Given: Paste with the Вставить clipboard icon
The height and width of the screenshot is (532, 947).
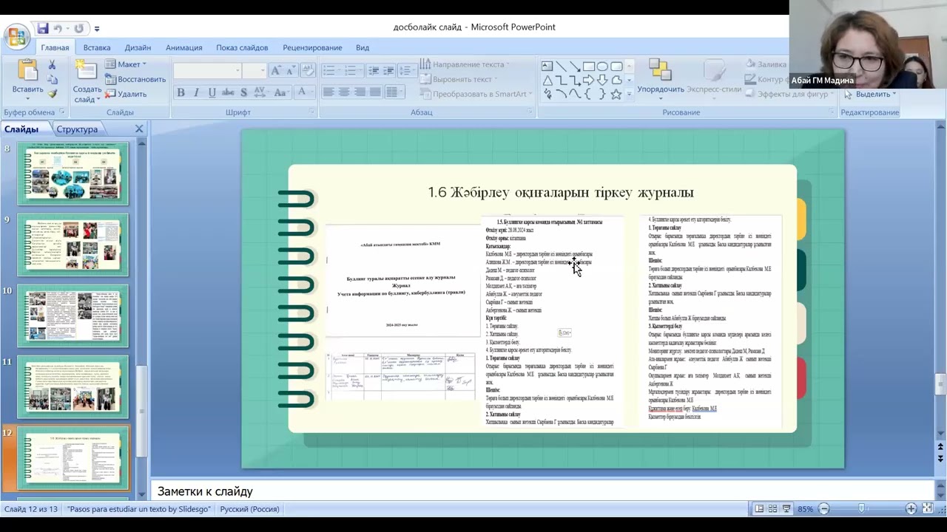Looking at the screenshot, I should (27, 71).
